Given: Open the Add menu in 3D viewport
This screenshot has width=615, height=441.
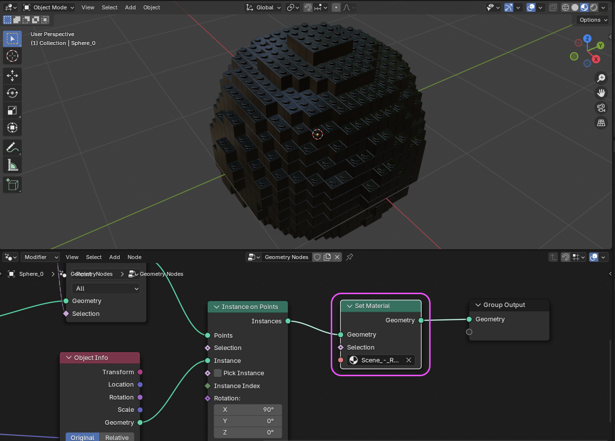Looking at the screenshot, I should point(130,7).
